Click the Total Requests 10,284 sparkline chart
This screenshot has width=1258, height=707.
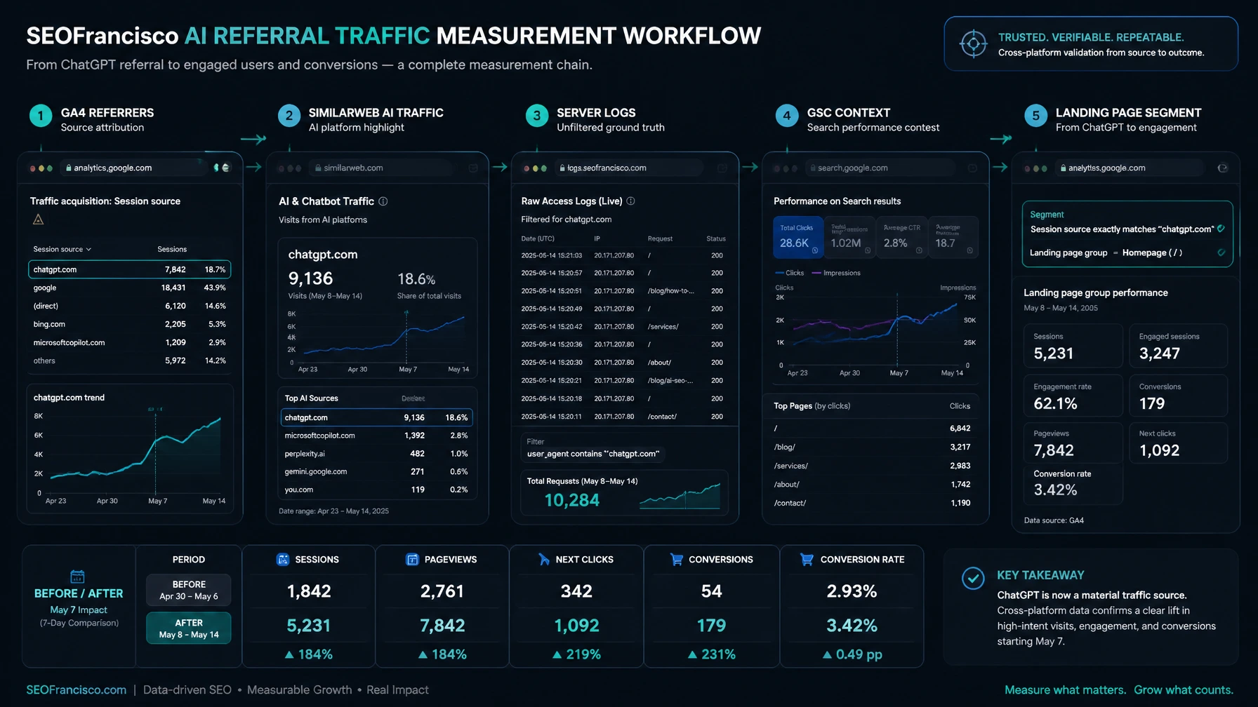[x=680, y=496]
